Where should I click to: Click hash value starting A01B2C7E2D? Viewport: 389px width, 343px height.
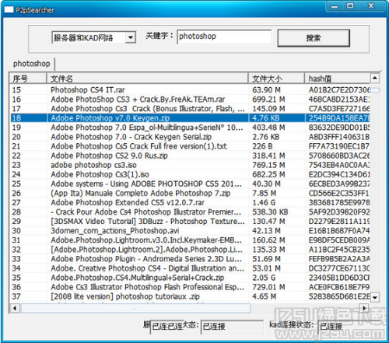click(x=339, y=90)
